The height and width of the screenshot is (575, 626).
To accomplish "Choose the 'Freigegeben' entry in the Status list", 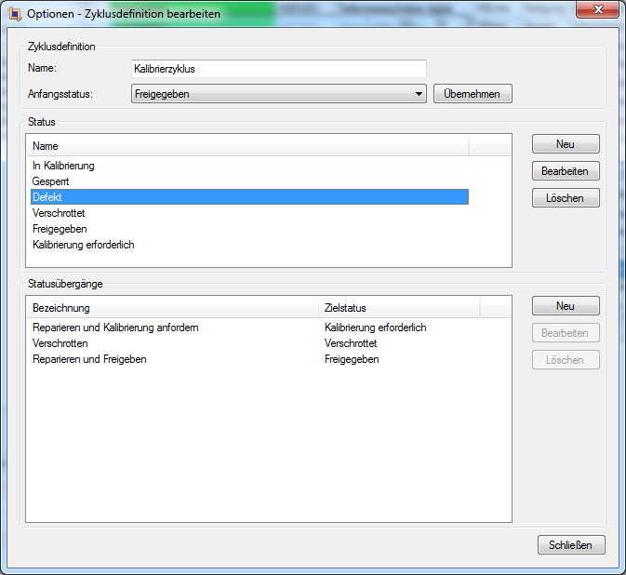I will pyautogui.click(x=60, y=229).
